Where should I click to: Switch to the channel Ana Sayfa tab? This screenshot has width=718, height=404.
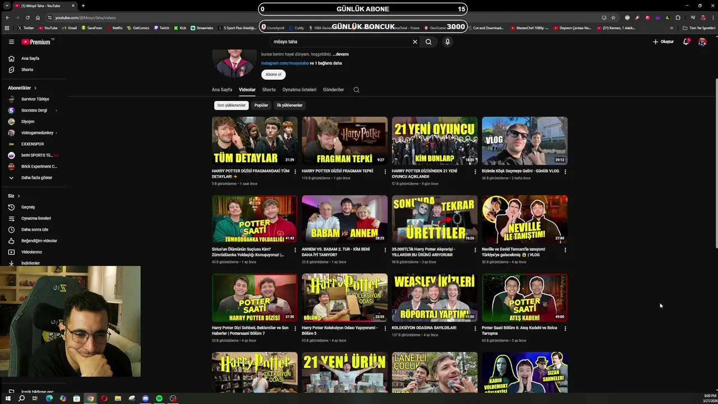[x=222, y=90]
